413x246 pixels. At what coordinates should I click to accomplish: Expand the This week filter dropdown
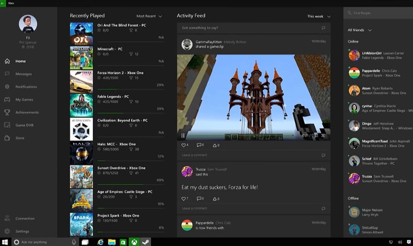[319, 16]
